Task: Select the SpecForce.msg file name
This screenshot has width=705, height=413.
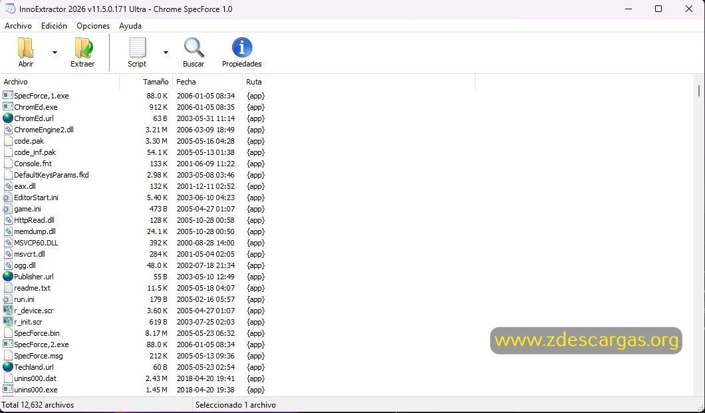Action: tap(38, 356)
